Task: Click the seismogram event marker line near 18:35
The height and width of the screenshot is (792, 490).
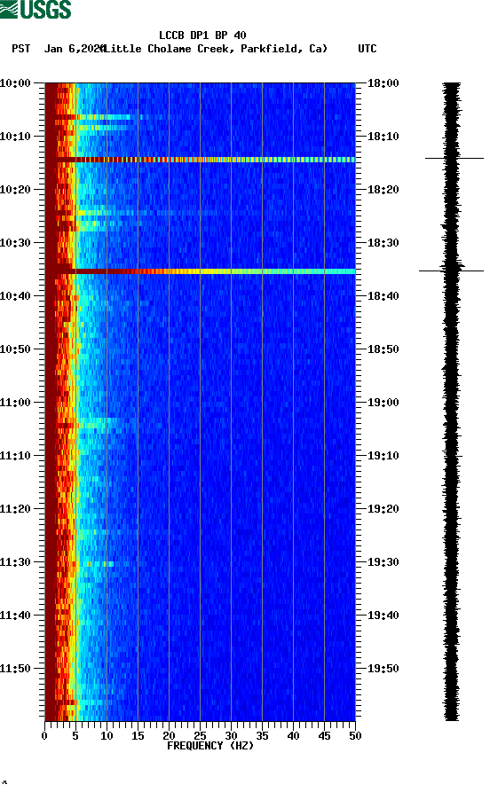Action: click(451, 271)
